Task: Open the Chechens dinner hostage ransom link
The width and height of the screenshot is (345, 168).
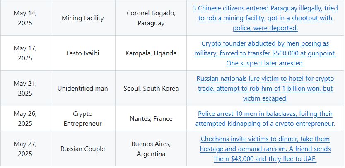Action: point(265,149)
